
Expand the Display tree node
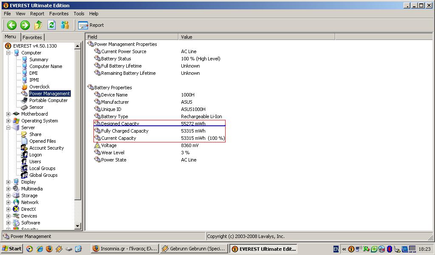tap(8, 182)
